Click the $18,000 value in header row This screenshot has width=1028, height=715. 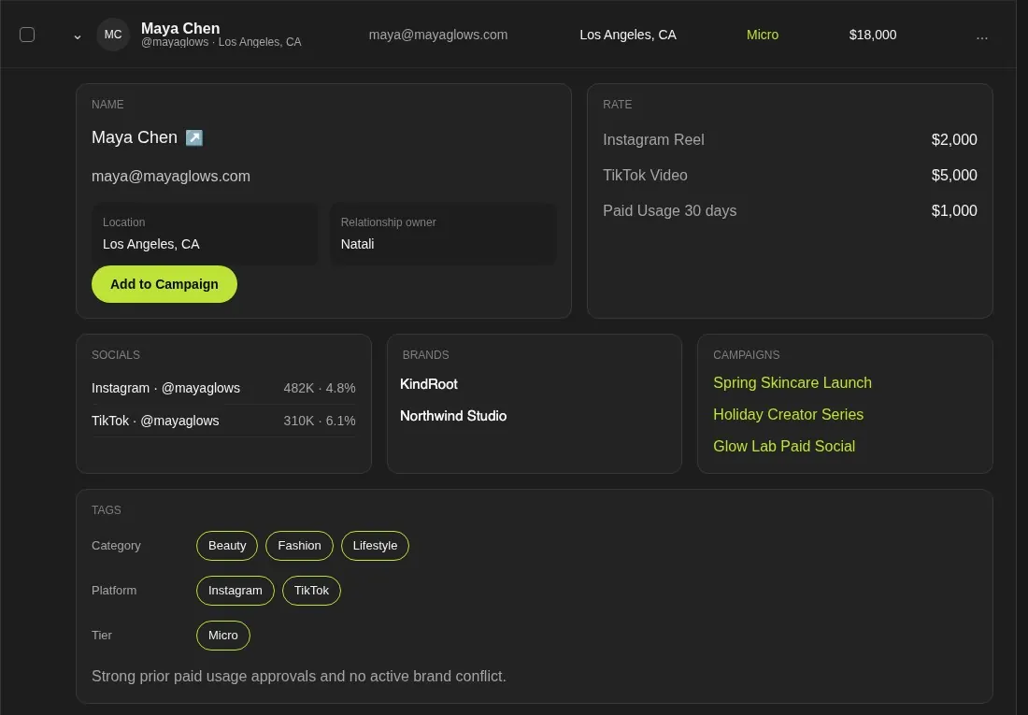pyautogui.click(x=873, y=35)
